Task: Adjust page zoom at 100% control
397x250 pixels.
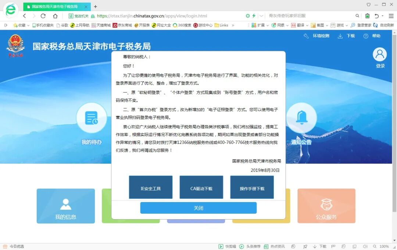Action: 383,246
